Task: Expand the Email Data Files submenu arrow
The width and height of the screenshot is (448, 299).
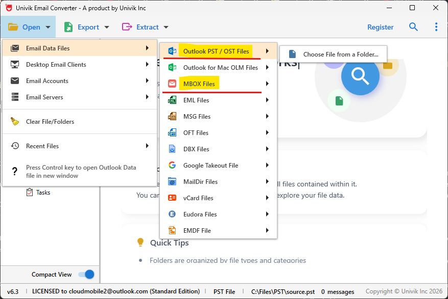Action: pos(147,48)
